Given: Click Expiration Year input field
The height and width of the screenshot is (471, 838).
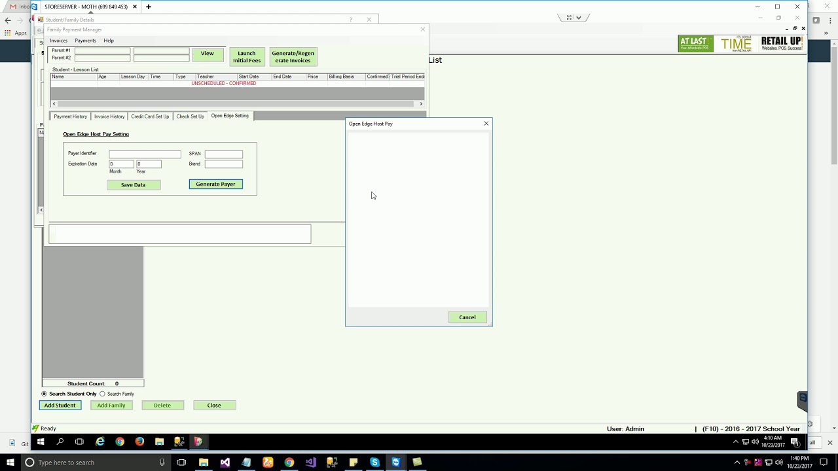Looking at the screenshot, I should [149, 164].
